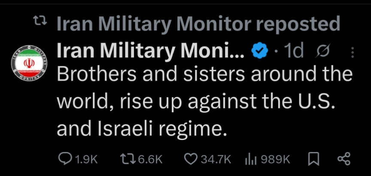The height and width of the screenshot is (176, 371).
Task: Click "Iran Military Monitor reposted" header text
Action: [198, 24]
